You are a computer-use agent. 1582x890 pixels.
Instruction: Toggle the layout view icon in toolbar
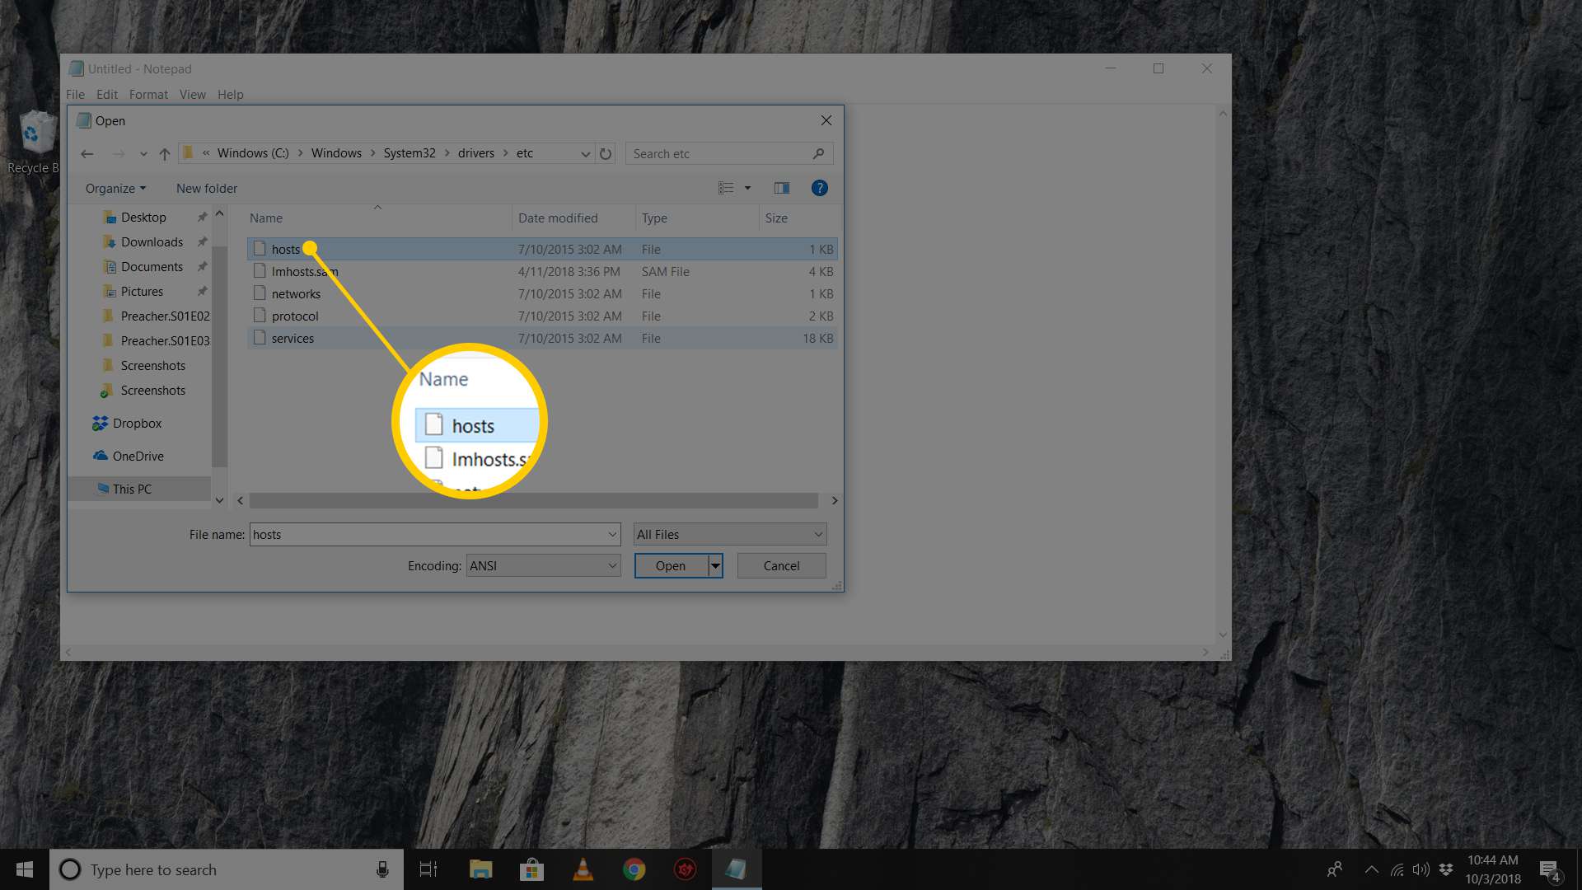(x=780, y=188)
